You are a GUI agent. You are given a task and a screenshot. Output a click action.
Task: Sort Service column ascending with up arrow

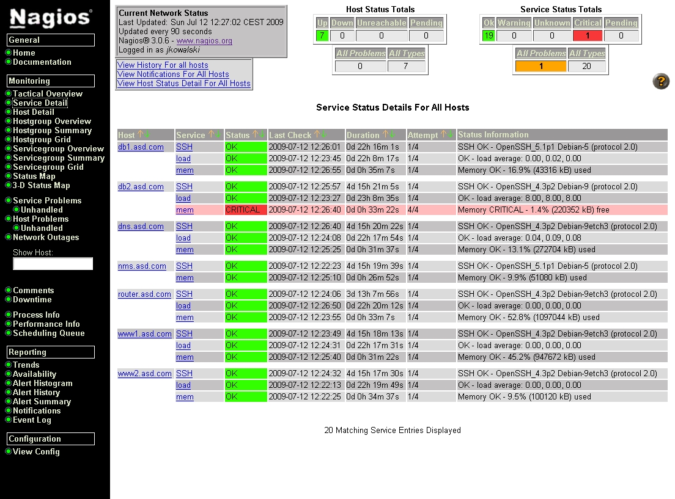[211, 134]
